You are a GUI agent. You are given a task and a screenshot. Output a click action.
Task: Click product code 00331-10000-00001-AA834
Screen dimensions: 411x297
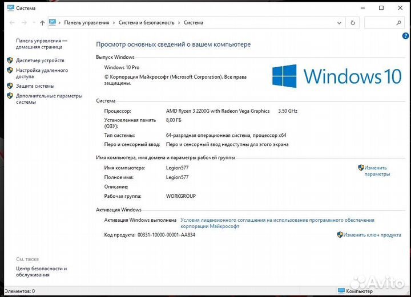tap(166, 235)
